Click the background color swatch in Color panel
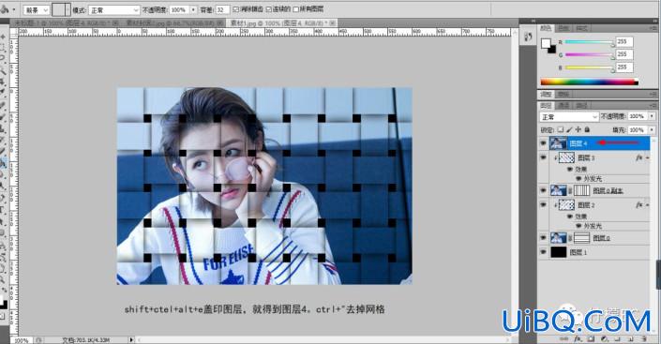This screenshot has height=344, width=661. [552, 50]
